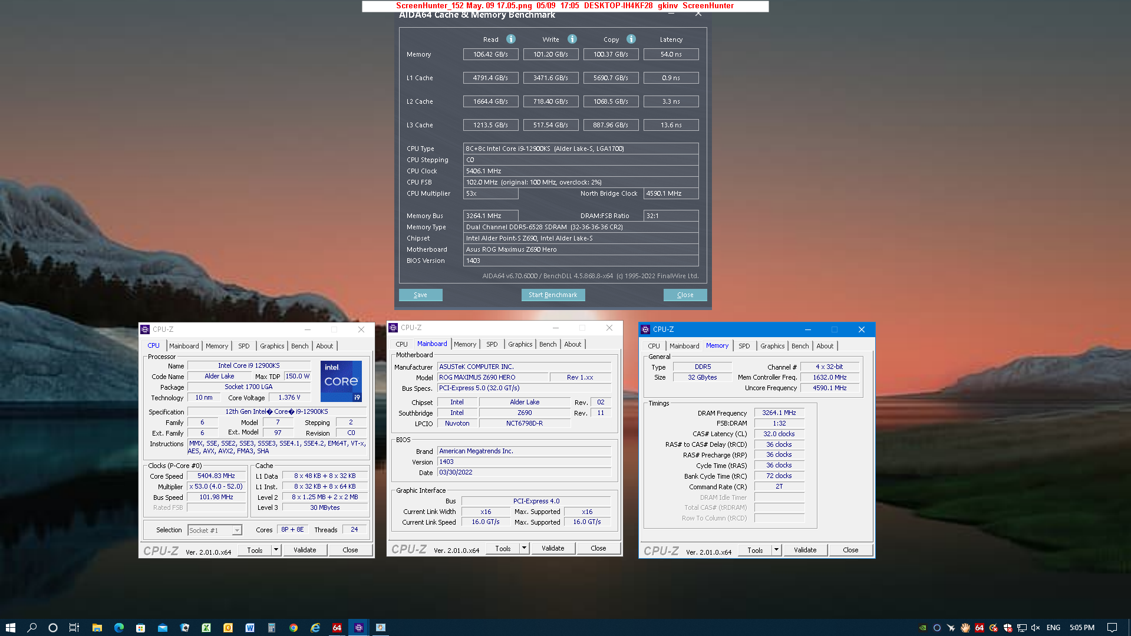Click the CPU Type field in AIDA64

(581, 149)
